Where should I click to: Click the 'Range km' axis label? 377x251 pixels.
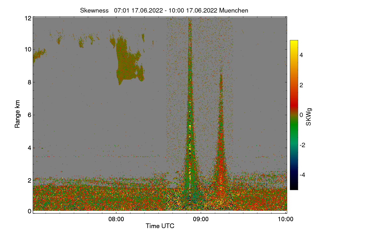[x=17, y=114]
